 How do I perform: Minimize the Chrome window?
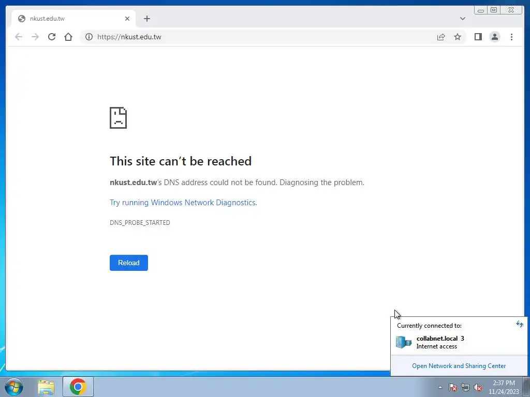pos(481,10)
